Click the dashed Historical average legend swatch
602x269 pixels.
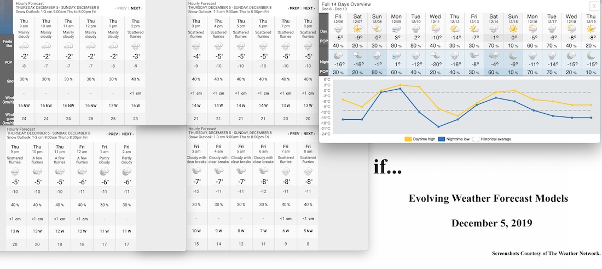click(476, 139)
